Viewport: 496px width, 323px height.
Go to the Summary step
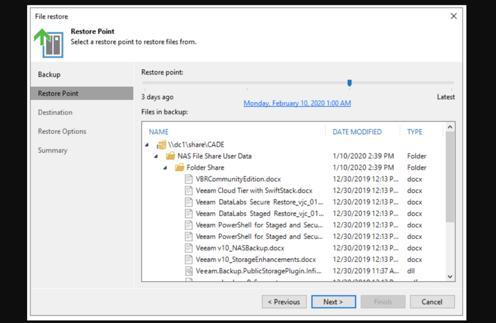(52, 150)
